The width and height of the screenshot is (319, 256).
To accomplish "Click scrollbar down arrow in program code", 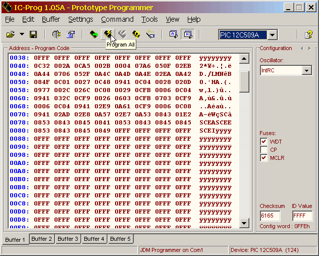I will point(244,223).
